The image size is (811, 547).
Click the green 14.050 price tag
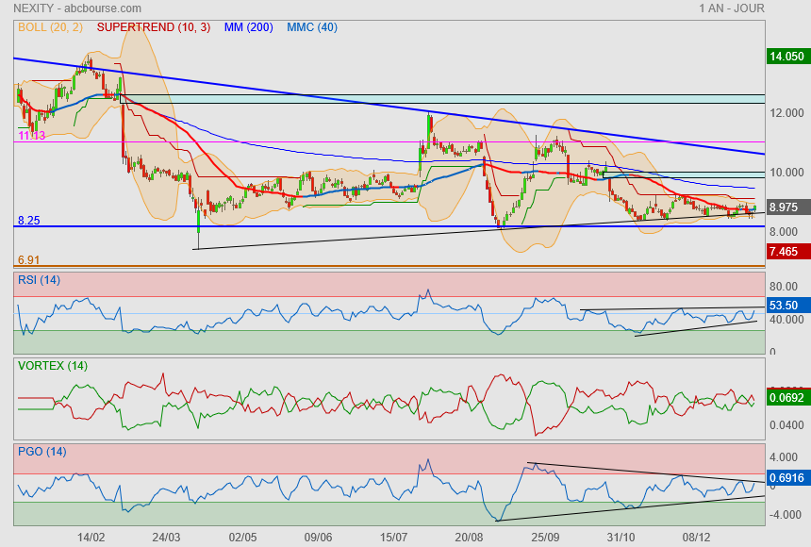pyautogui.click(x=786, y=57)
